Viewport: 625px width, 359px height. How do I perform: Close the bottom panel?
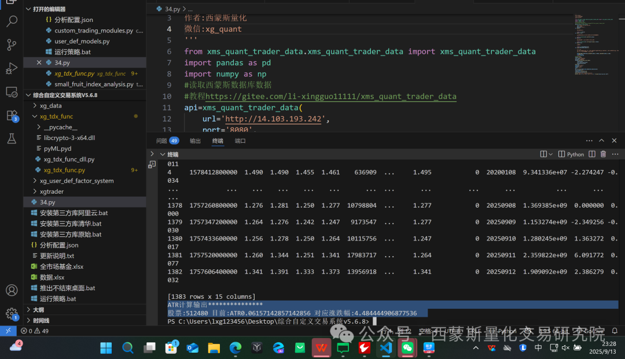coord(614,140)
